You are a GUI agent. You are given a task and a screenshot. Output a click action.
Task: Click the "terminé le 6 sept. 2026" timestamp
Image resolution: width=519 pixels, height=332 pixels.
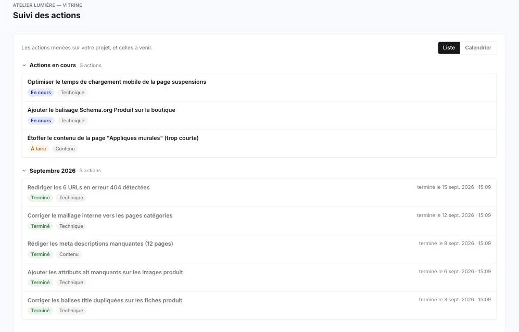(455, 272)
